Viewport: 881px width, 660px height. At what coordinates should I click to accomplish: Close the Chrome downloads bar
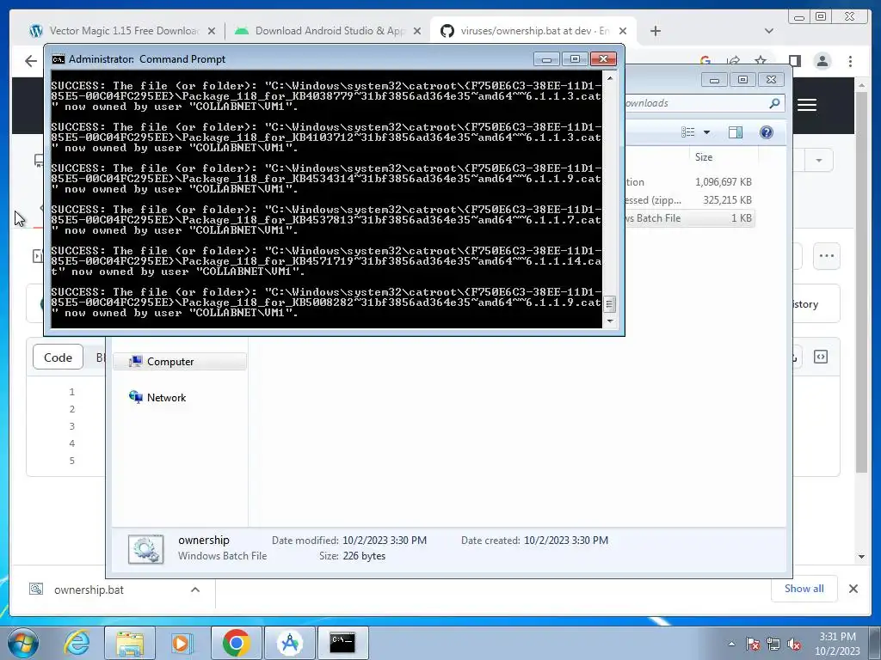pos(853,589)
